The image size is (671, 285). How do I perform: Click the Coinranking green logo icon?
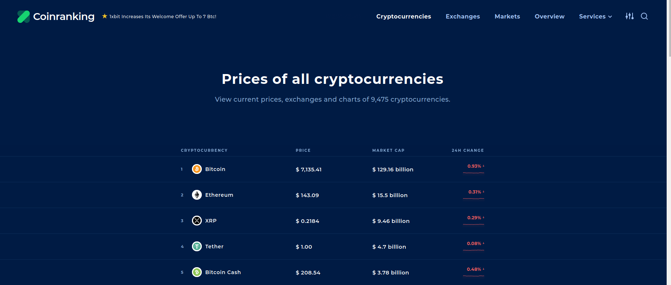click(24, 17)
